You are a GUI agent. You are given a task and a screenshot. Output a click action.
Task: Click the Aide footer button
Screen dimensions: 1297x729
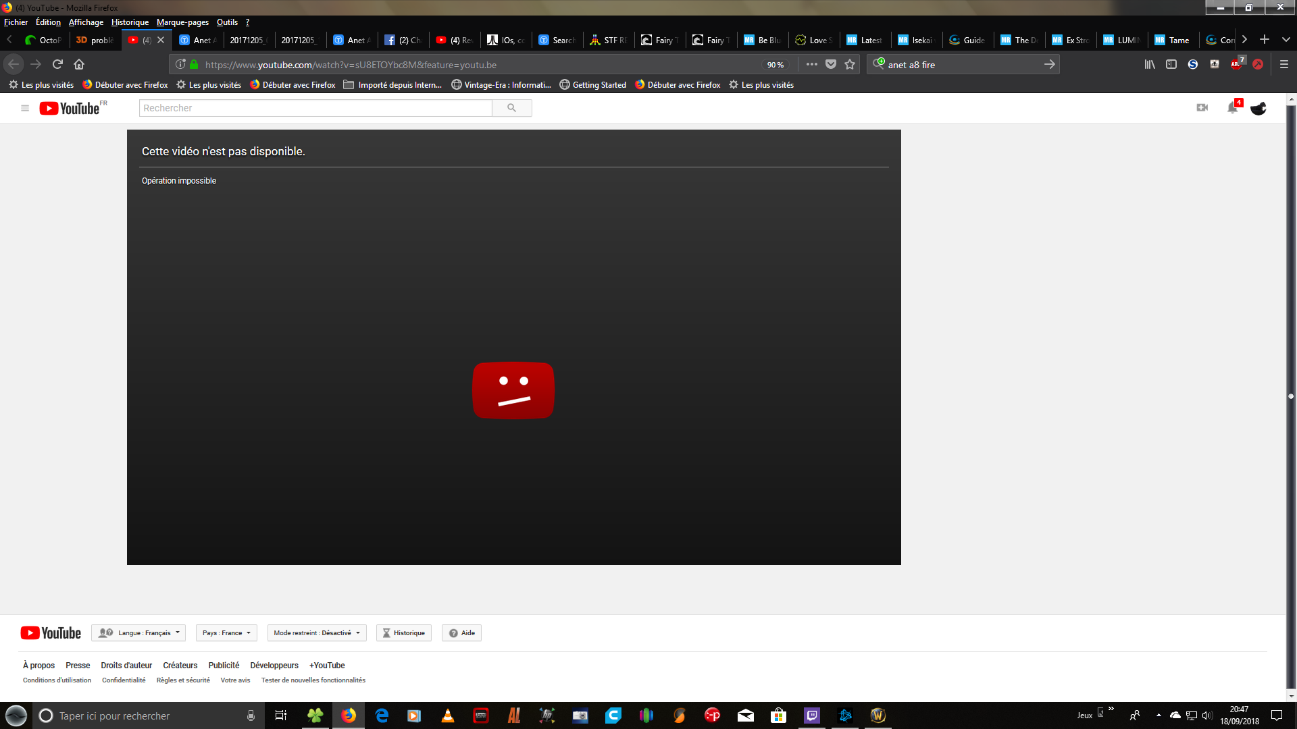click(x=462, y=633)
